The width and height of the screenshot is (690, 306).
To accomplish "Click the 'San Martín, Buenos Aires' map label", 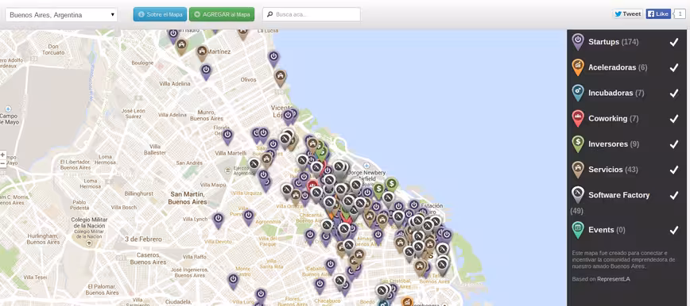I will pos(188,198).
